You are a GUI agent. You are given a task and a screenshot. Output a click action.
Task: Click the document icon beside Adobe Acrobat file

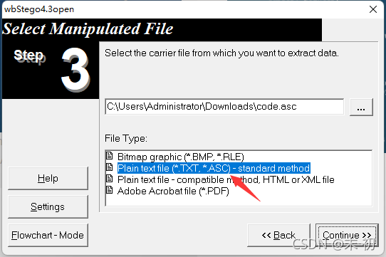pyautogui.click(x=109, y=190)
